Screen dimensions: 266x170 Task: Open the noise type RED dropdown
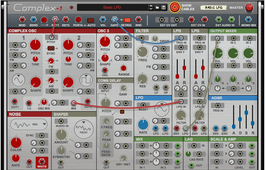pyautogui.click(x=29, y=125)
